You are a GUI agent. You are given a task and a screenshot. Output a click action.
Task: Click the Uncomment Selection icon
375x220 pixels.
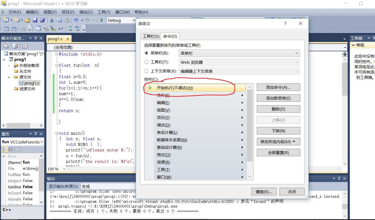(78, 28)
